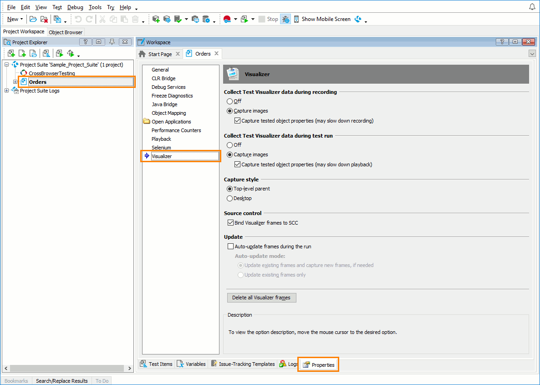Open notifications bell icon
Screen dimensions: 540x385
532,7
